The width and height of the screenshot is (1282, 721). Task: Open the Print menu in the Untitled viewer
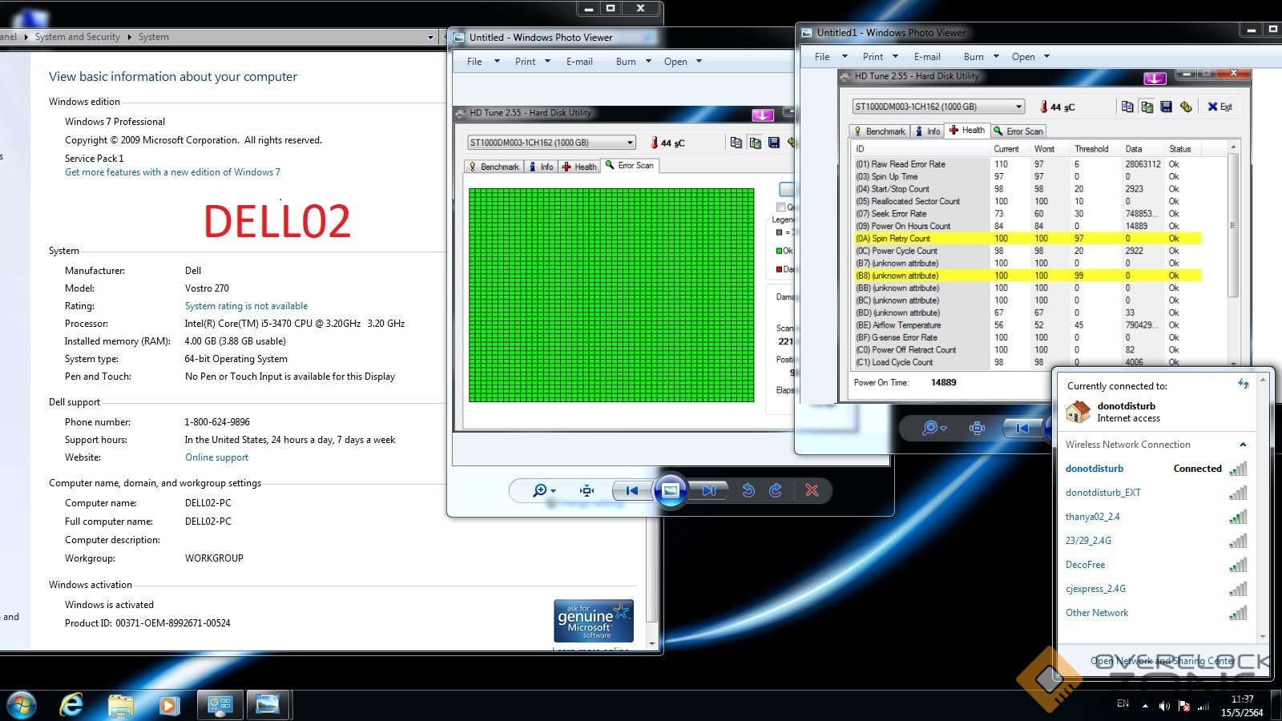point(532,62)
